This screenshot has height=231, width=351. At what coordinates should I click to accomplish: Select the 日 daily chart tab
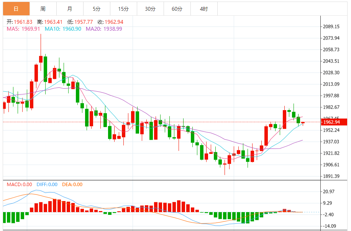(x=16, y=9)
